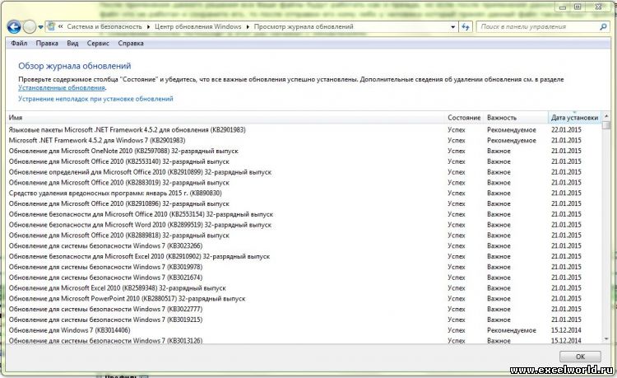617x378 pixels.
Task: Select Office 2010 (KB2910896) update row
Action: tap(304, 203)
